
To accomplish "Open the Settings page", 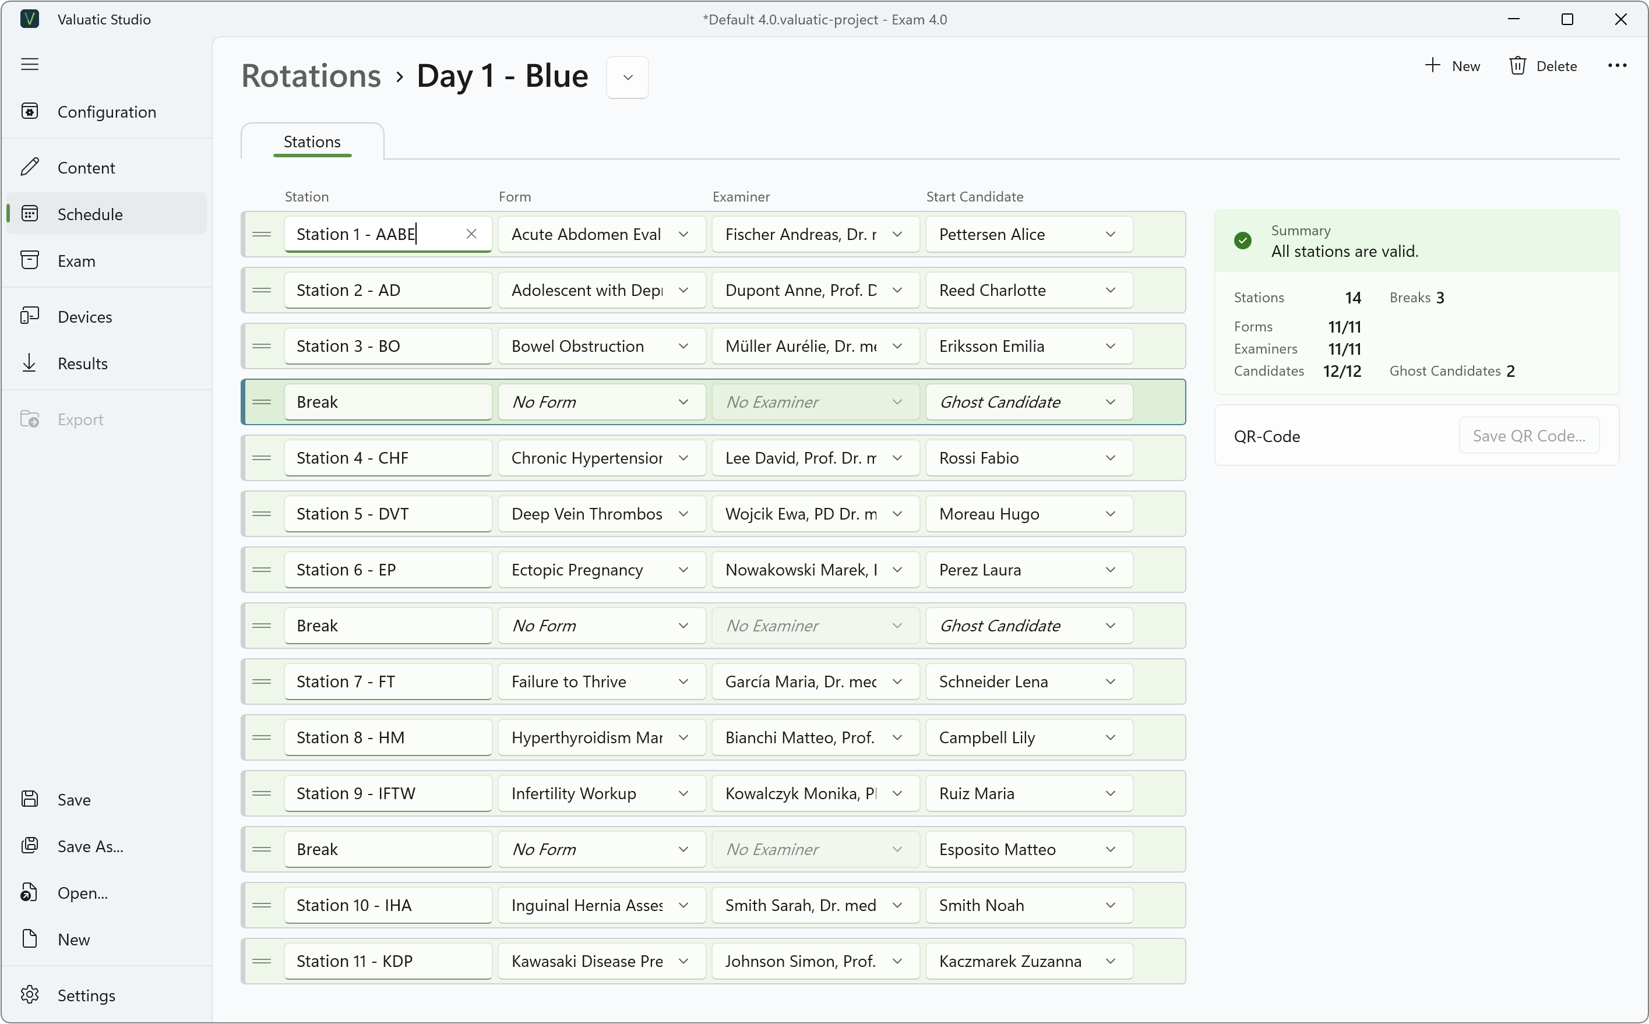I will click(x=107, y=995).
